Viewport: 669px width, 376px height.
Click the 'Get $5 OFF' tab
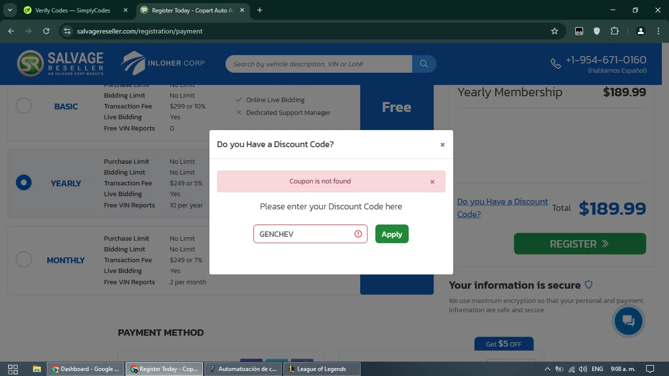[x=504, y=344]
